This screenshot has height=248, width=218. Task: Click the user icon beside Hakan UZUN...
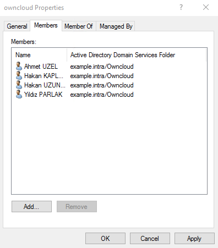click(x=19, y=85)
